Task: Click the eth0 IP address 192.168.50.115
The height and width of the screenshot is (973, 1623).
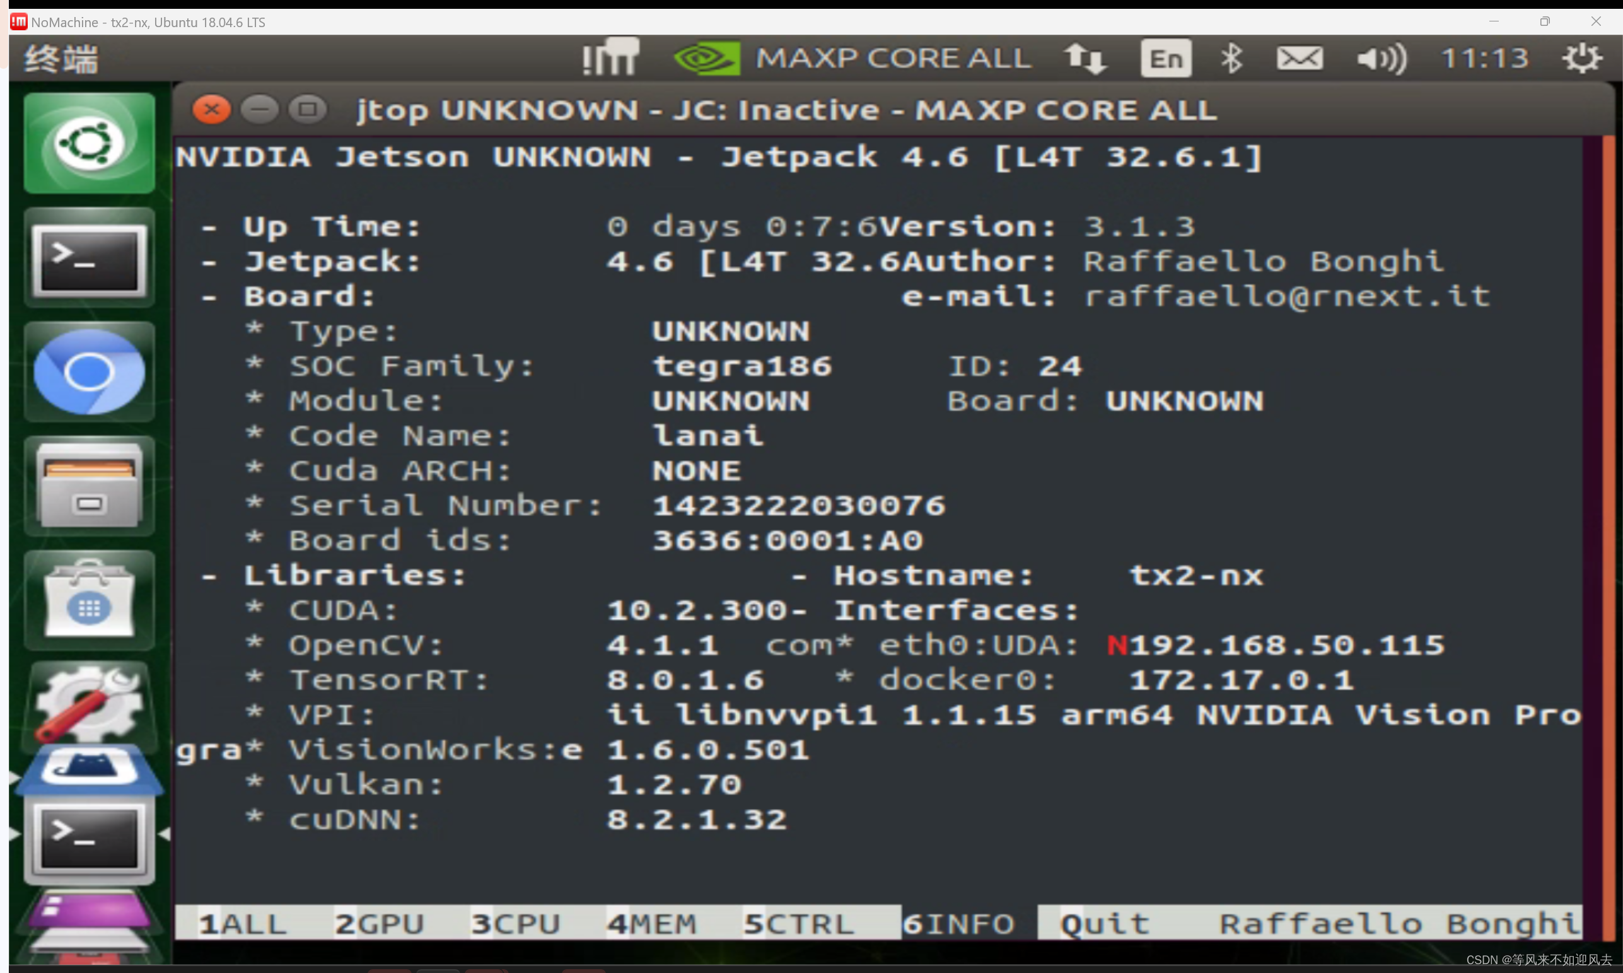Action: coord(1287,645)
